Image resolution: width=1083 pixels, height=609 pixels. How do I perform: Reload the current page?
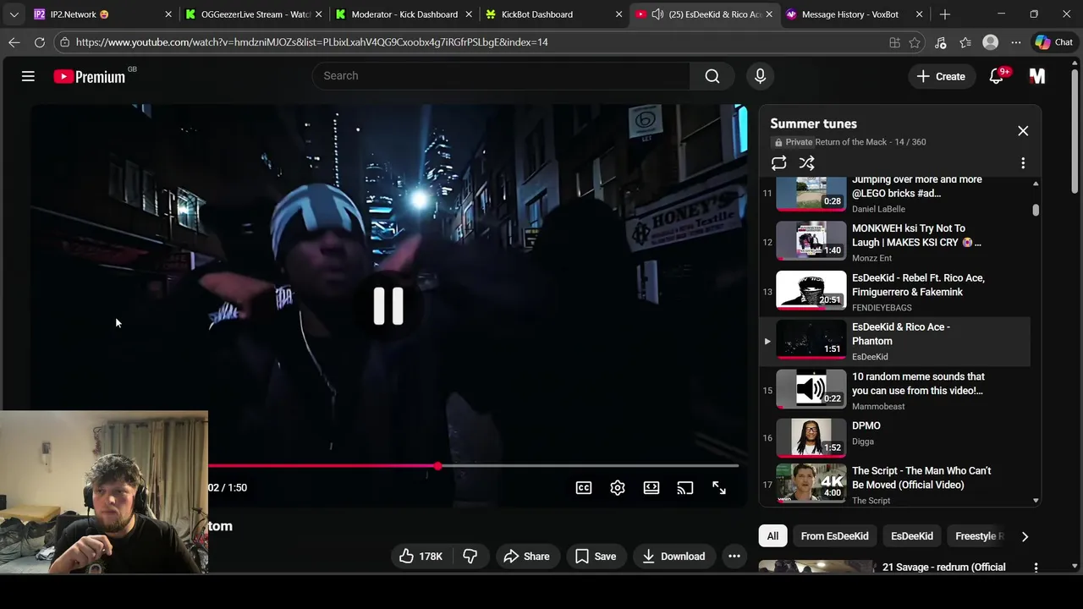point(40,42)
